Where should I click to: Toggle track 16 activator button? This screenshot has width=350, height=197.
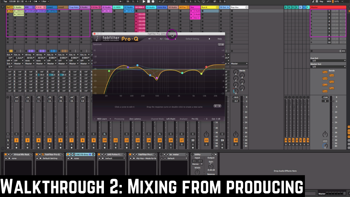click(x=171, y=140)
